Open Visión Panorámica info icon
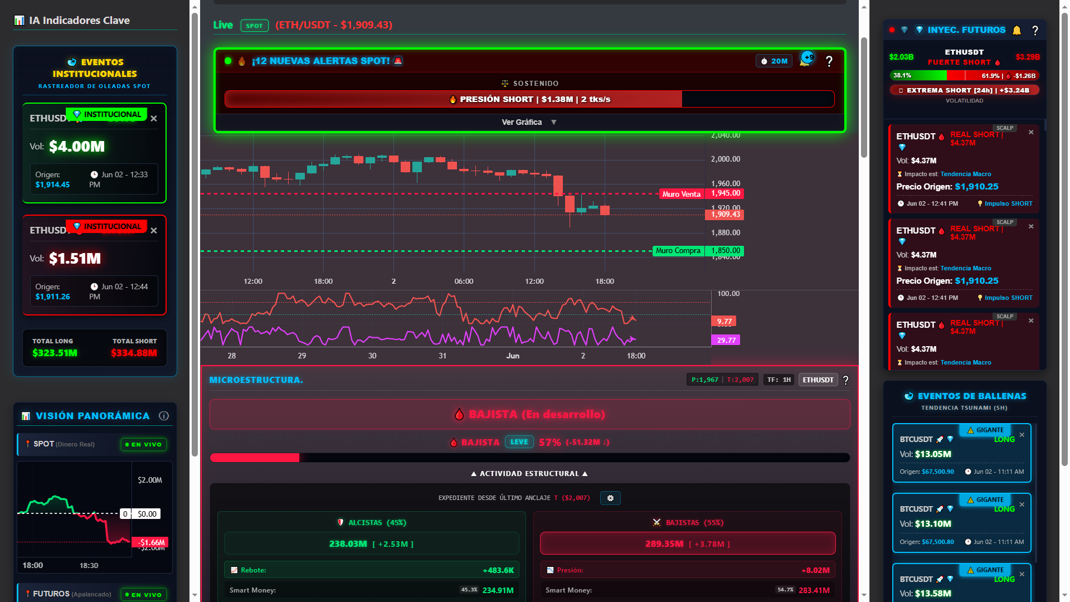The height and width of the screenshot is (602, 1070). pyautogui.click(x=164, y=416)
